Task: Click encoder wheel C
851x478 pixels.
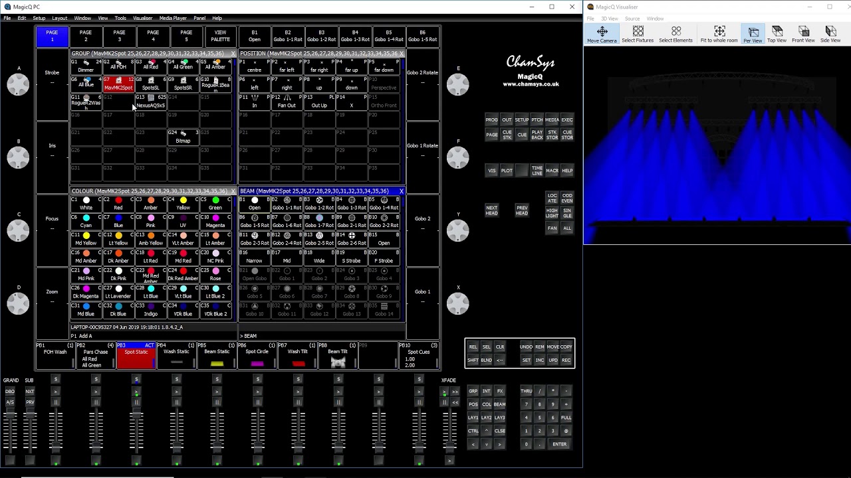Action: (18, 230)
